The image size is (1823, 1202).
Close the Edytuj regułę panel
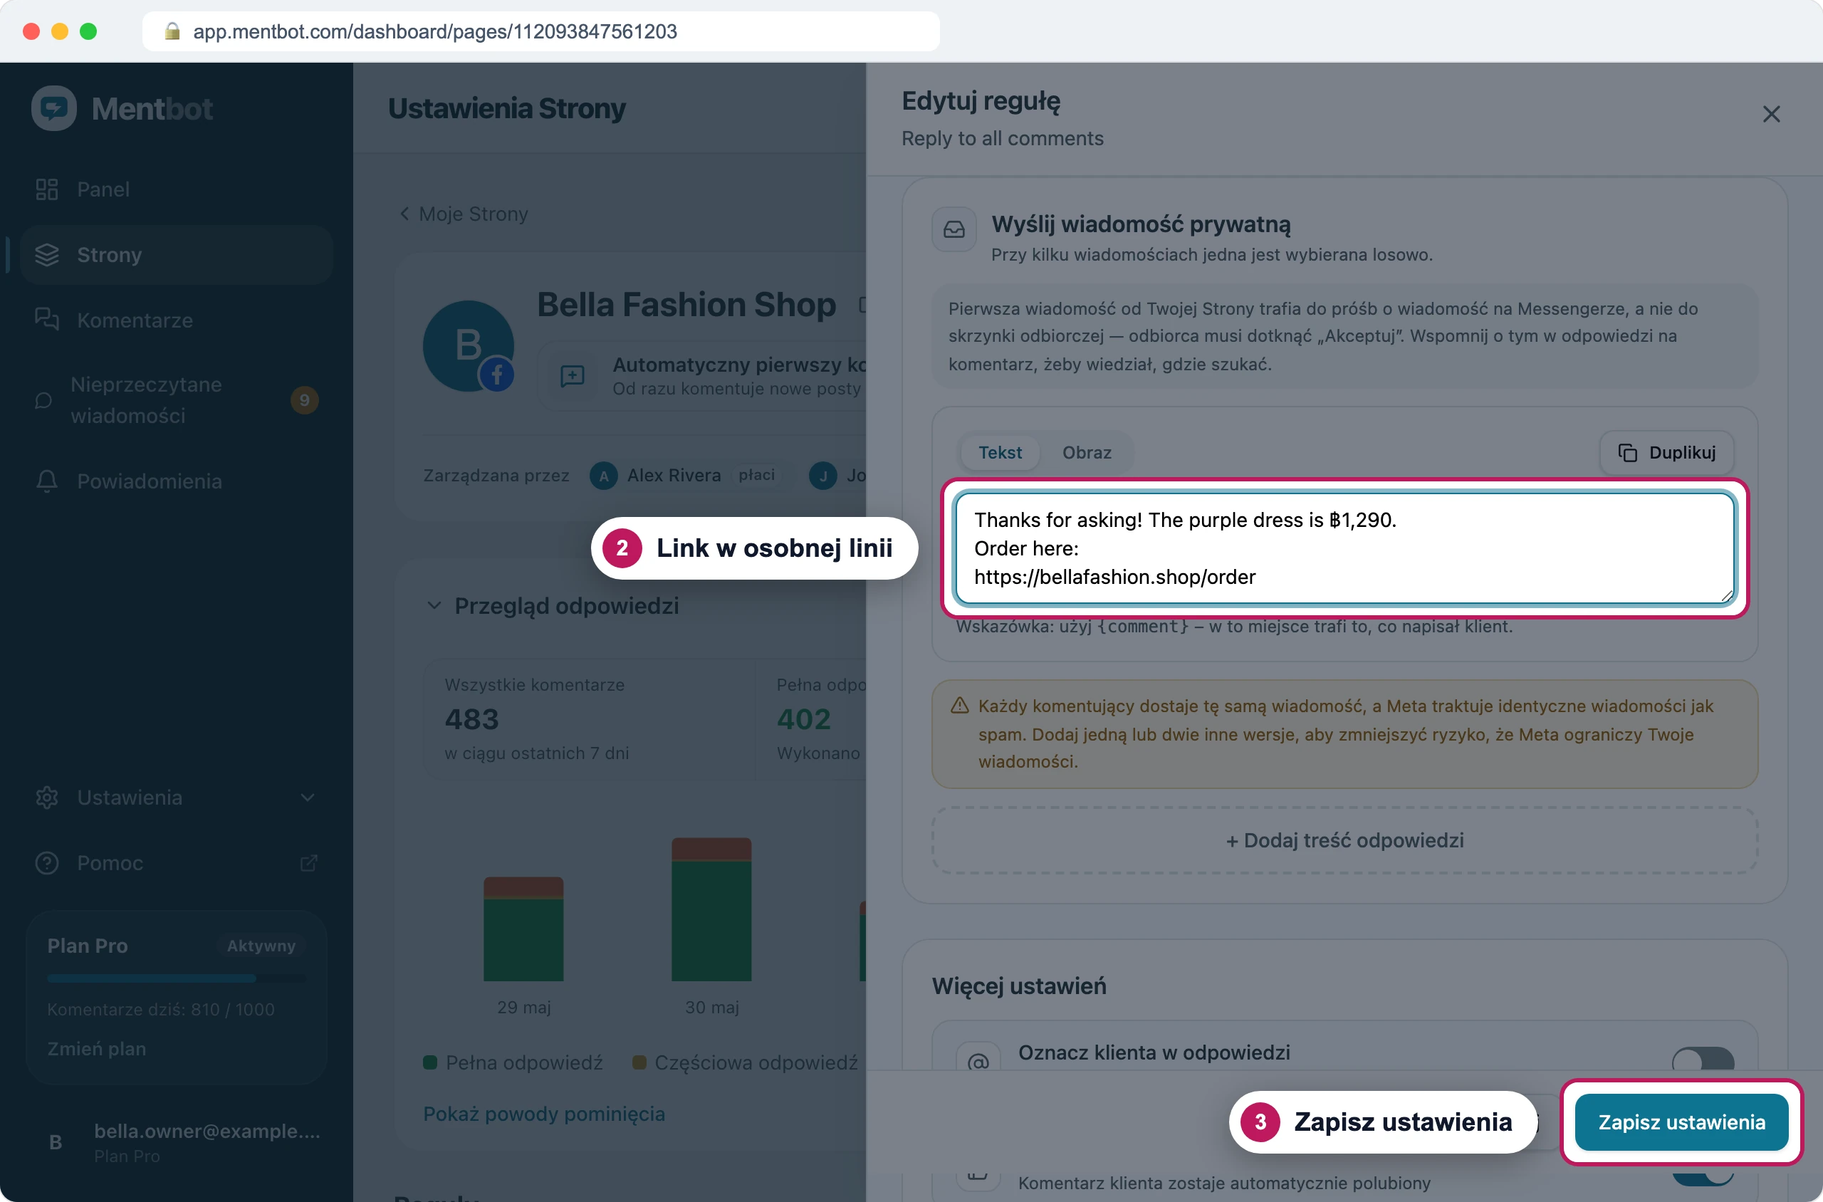(x=1771, y=114)
